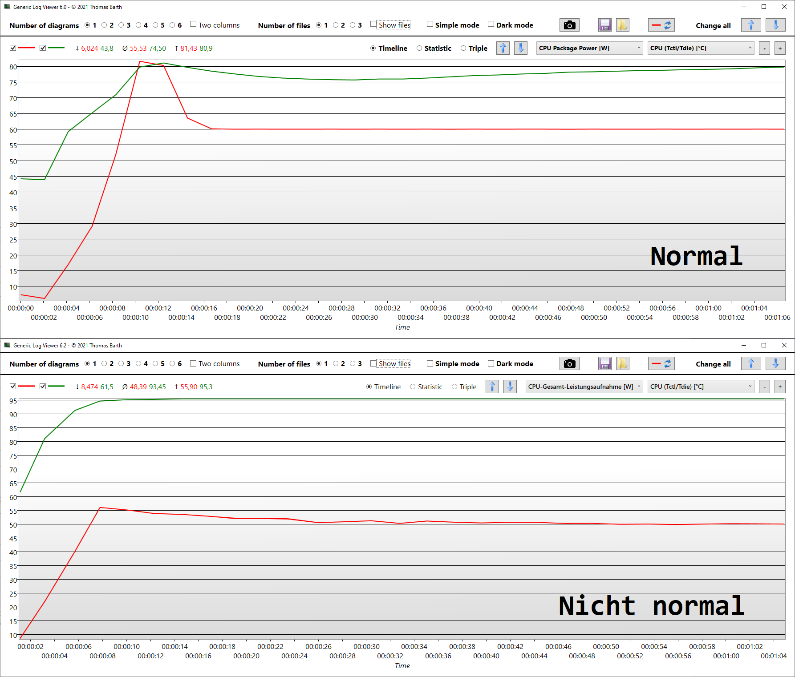
Task: Click the green line color swatch in the top diagram
Action: click(56, 48)
